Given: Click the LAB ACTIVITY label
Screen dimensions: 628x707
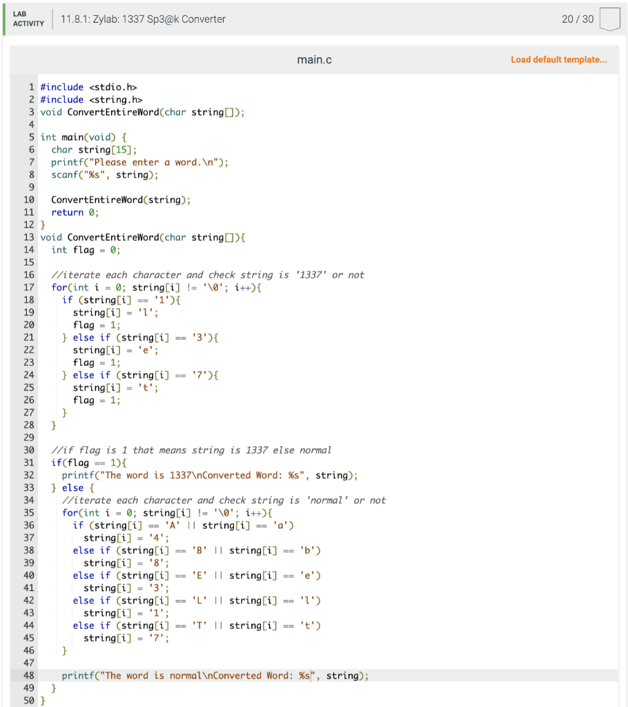Looking at the screenshot, I should pos(28,19).
